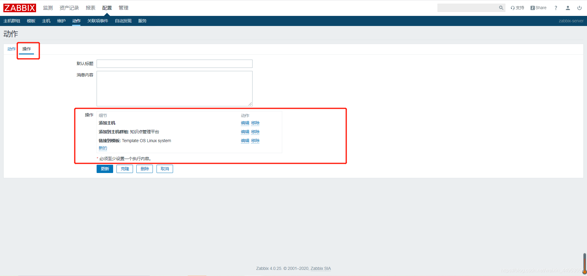Click the 动作 page heading
Image resolution: width=587 pixels, height=276 pixels.
pos(11,34)
